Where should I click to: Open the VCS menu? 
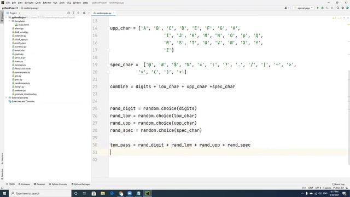pos(69,3)
